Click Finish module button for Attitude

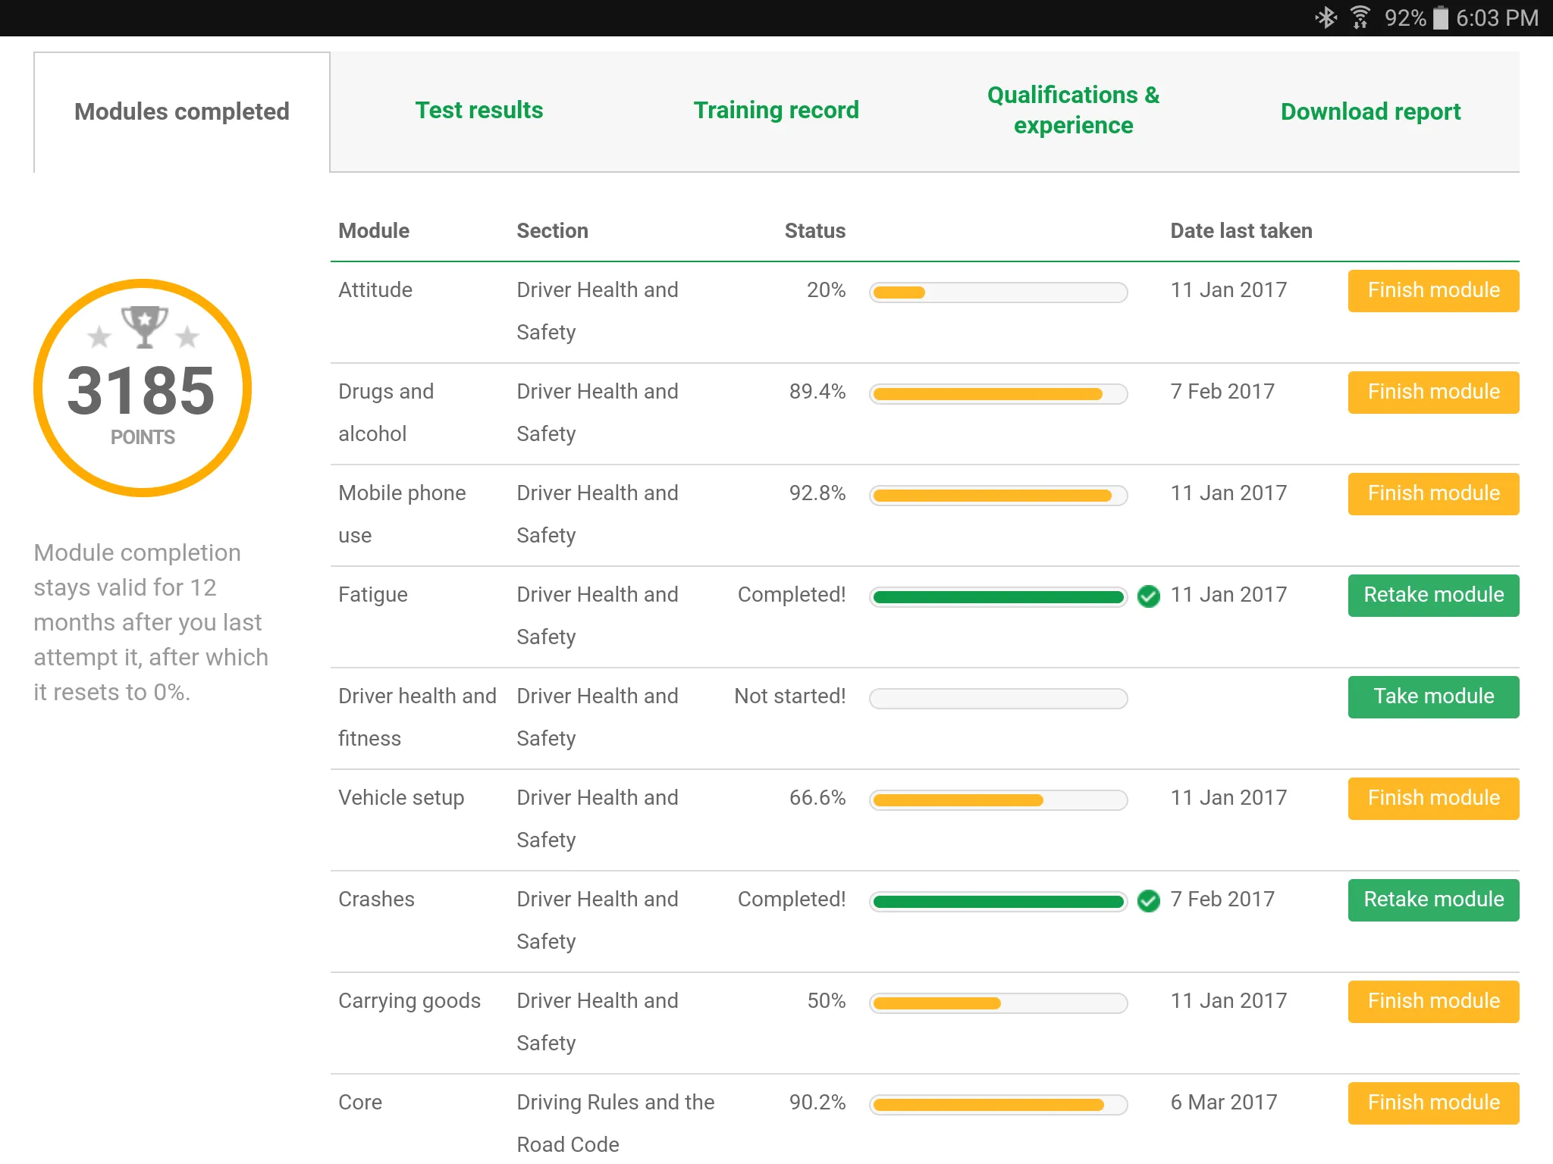(1433, 289)
